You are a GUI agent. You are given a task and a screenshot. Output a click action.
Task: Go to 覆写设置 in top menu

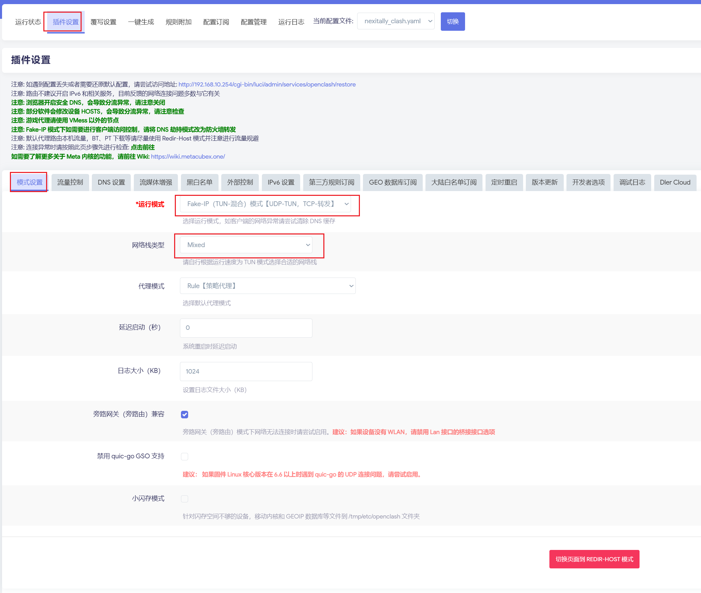click(103, 22)
